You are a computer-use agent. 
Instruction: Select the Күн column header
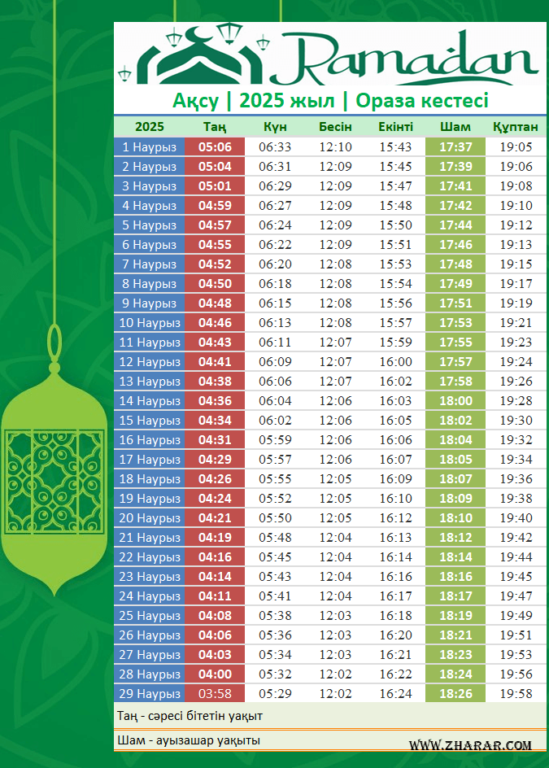click(x=275, y=127)
